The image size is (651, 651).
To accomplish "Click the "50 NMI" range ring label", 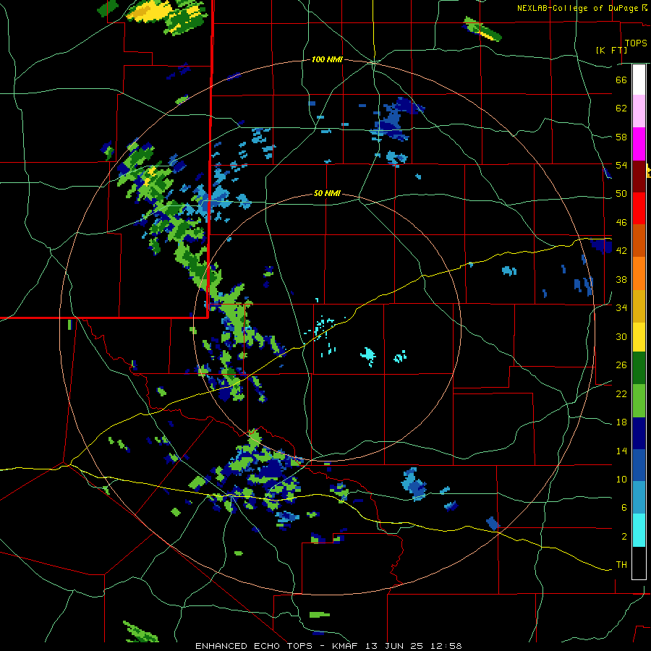I will point(327,193).
